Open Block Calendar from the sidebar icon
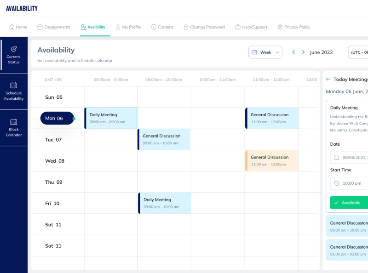The width and height of the screenshot is (368, 273). [x=13, y=121]
